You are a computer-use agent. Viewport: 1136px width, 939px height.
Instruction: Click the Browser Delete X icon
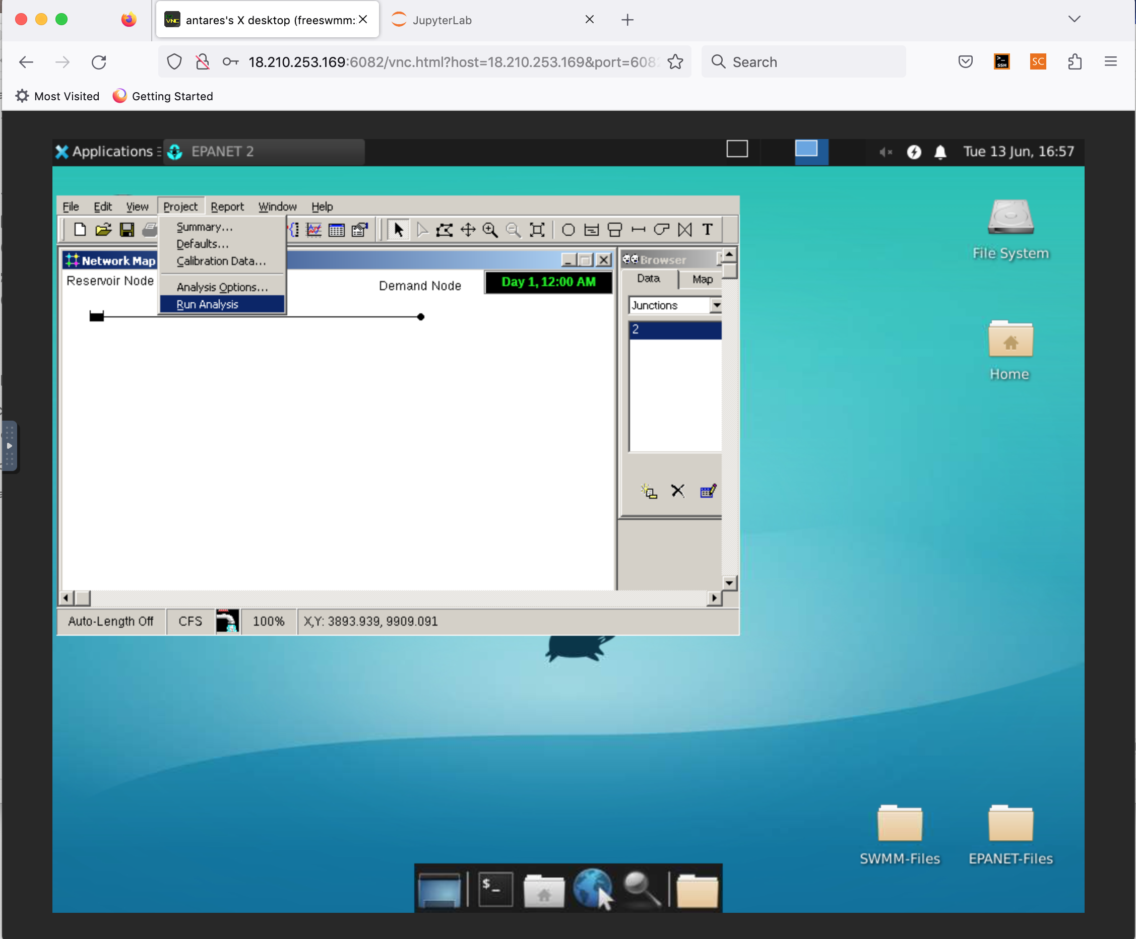coord(678,491)
